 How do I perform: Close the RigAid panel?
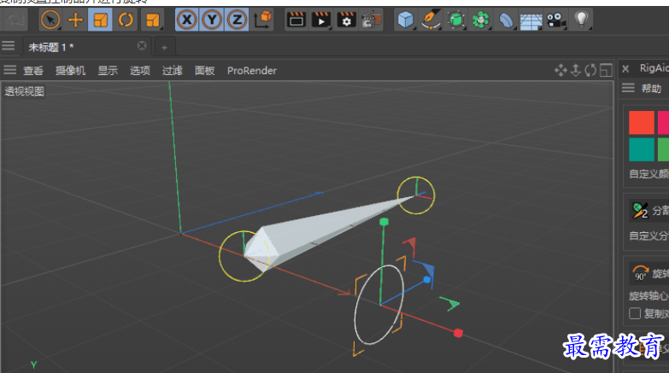[x=625, y=68]
